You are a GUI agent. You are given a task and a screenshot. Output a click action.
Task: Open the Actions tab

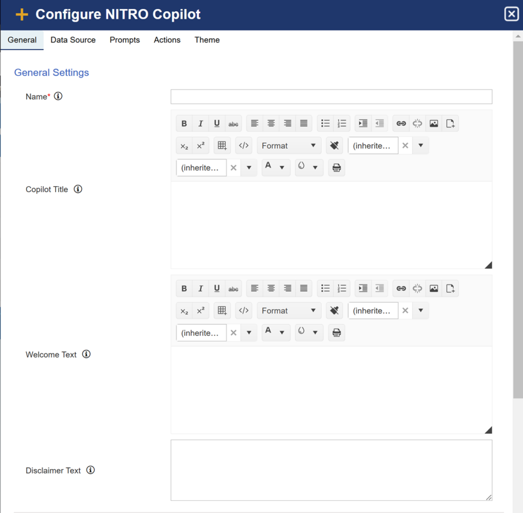(167, 40)
